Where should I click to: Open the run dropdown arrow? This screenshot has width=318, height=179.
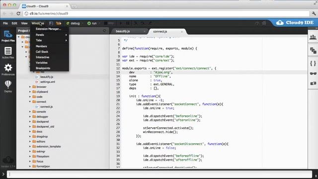coord(99,23)
